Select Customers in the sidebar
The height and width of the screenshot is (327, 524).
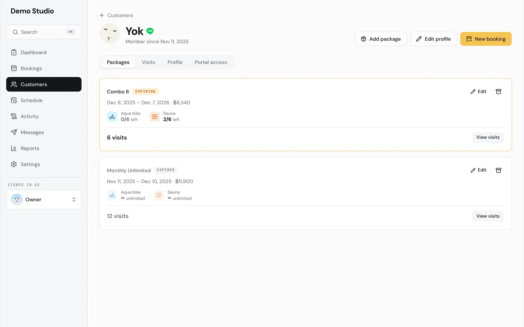pos(44,84)
